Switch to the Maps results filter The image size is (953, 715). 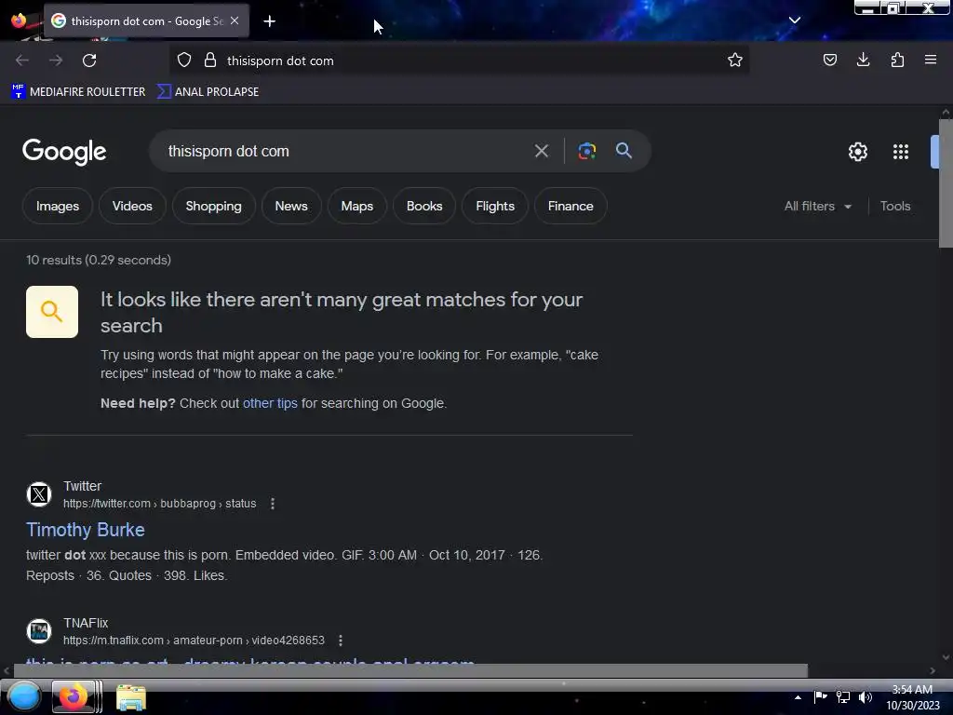[x=356, y=206]
